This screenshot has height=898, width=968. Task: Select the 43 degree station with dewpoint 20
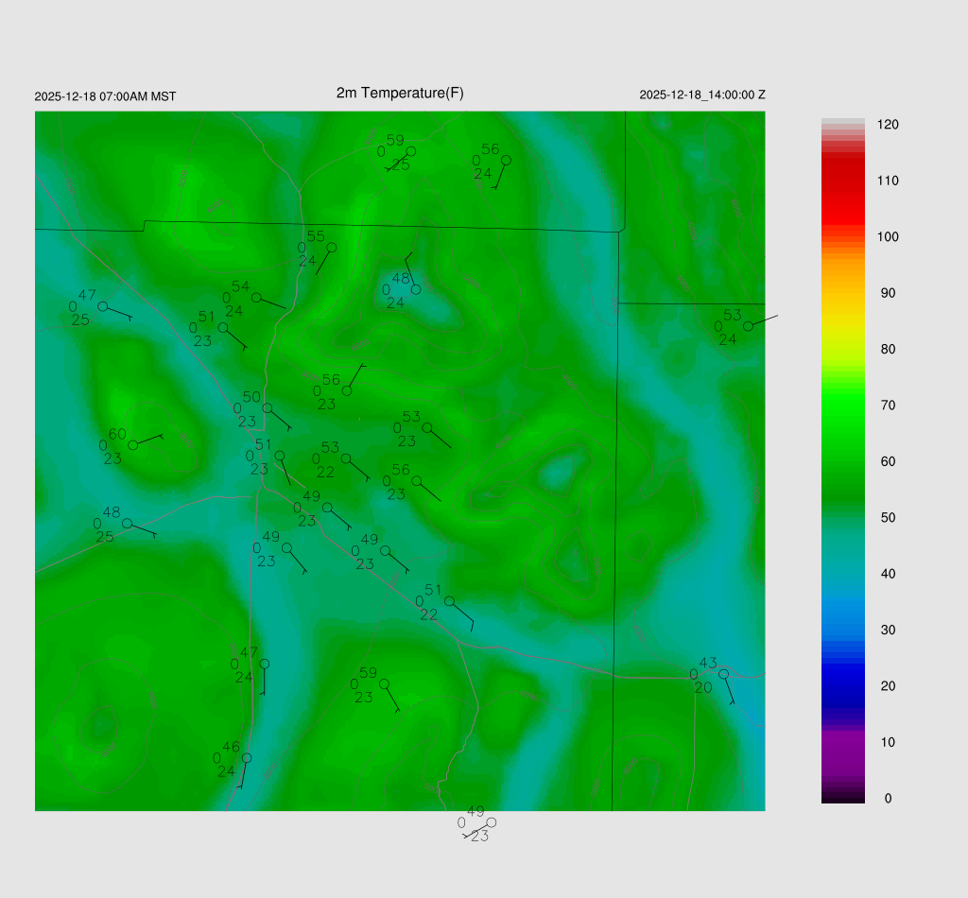click(723, 674)
